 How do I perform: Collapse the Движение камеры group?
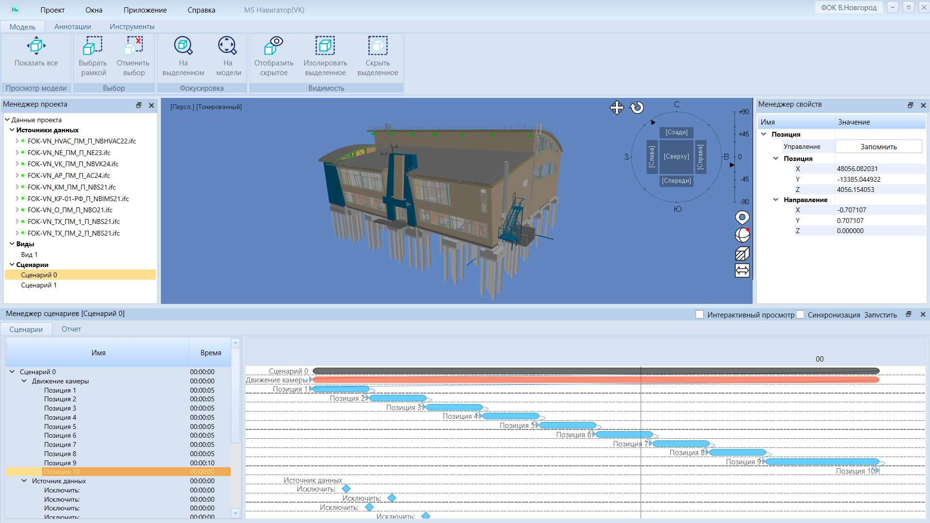point(24,381)
